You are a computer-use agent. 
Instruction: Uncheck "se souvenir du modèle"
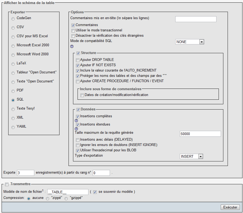pos(95,192)
